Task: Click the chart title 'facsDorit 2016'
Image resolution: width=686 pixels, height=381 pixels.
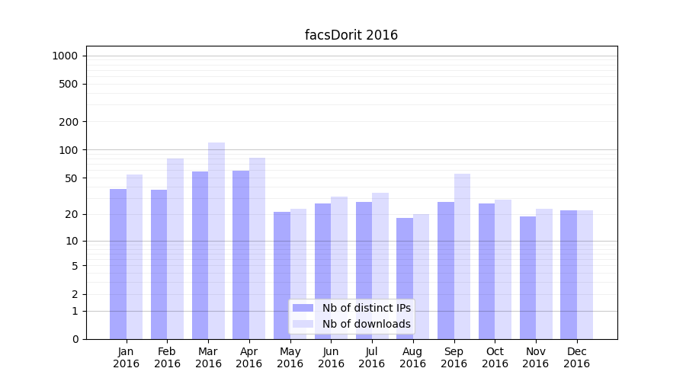Action: (x=351, y=35)
